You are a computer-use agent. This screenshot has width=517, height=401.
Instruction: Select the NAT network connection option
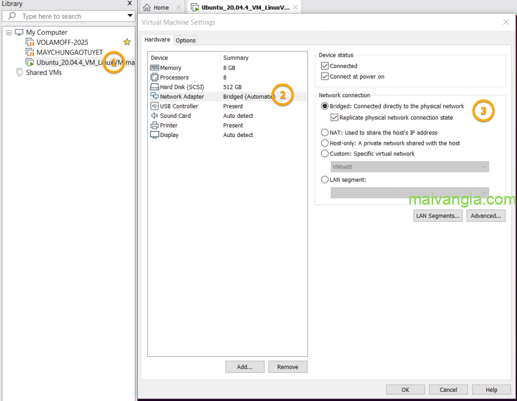325,132
